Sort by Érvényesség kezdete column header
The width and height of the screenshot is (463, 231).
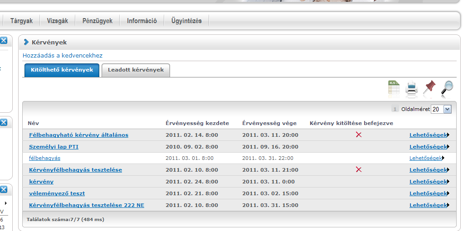click(197, 123)
